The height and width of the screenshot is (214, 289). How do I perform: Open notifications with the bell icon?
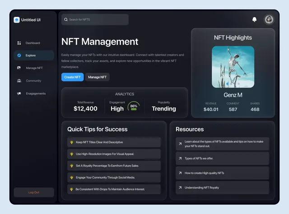tap(254, 19)
